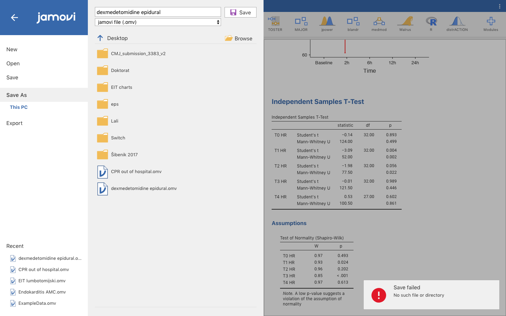This screenshot has width=506, height=316.
Task: Open the file type dropdown (.omv)
Action: (158, 22)
